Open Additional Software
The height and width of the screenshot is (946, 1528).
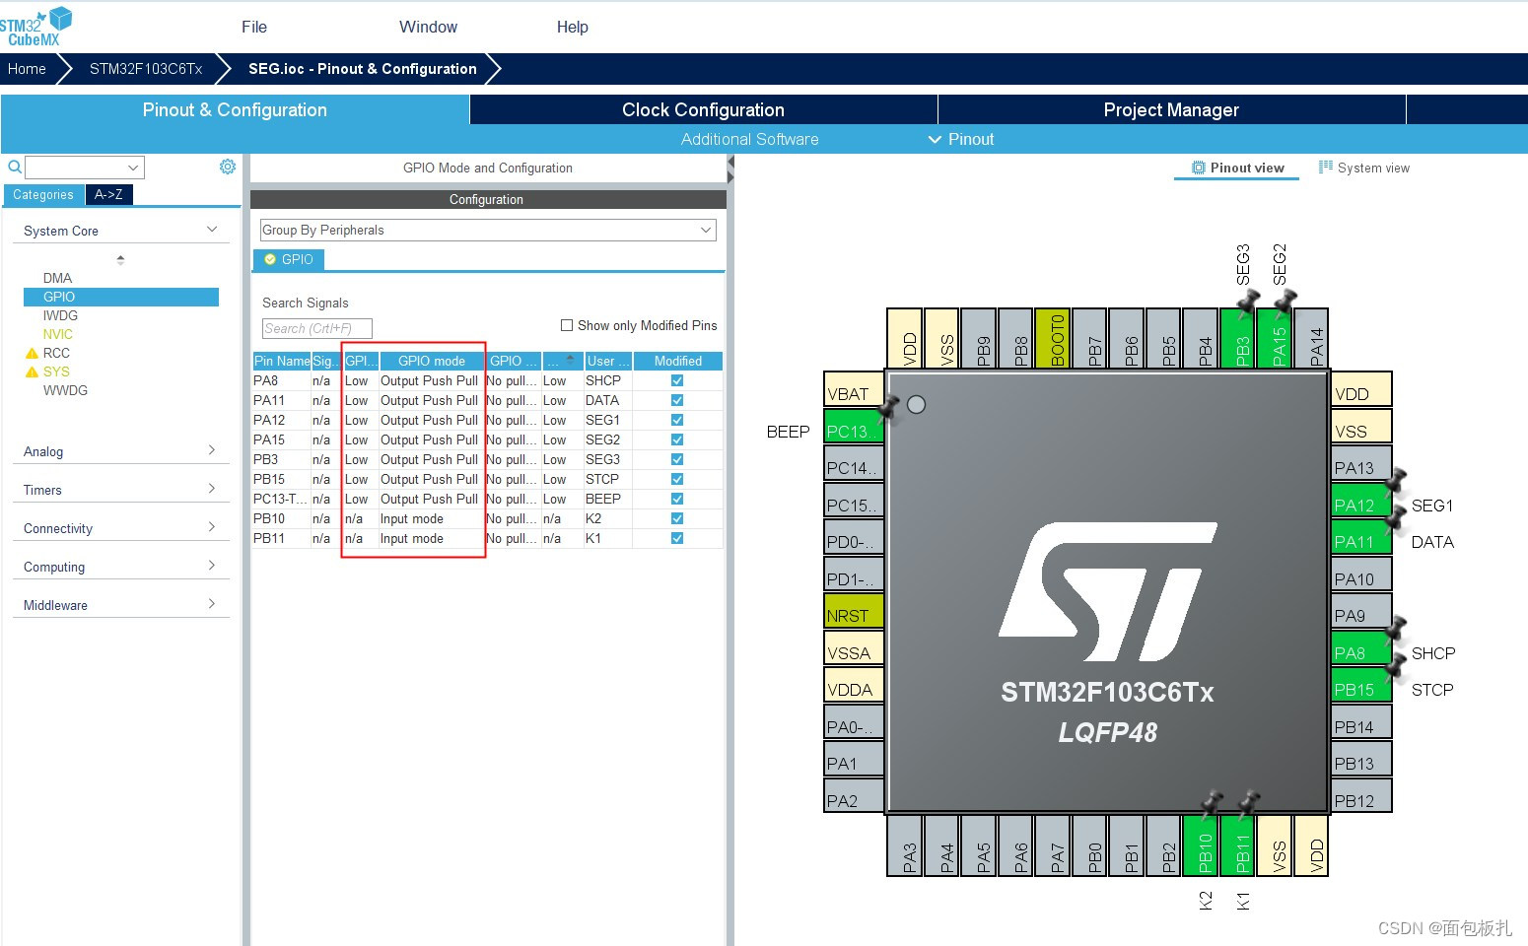pyautogui.click(x=749, y=139)
